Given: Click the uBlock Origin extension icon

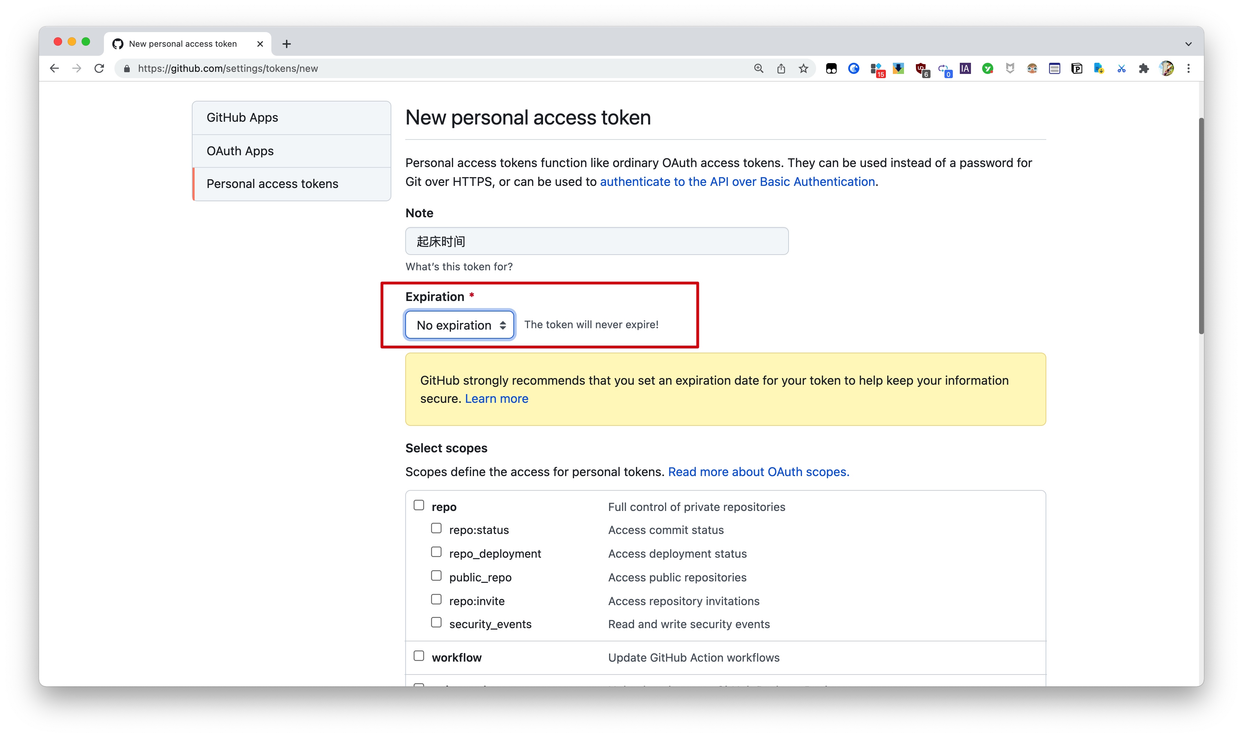Looking at the screenshot, I should [921, 69].
